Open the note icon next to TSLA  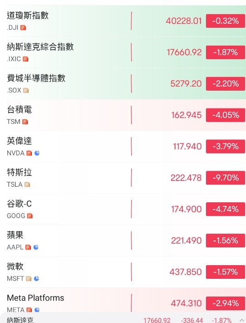[27, 185]
